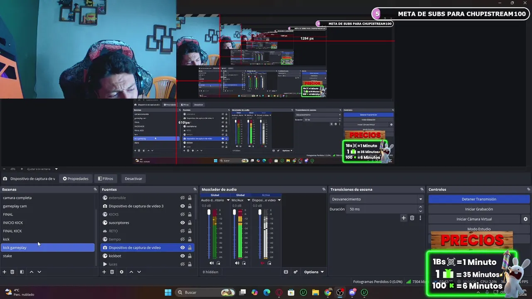Zoom in preview with plus icon
The width and height of the screenshot is (532, 299).
tap(21, 169)
